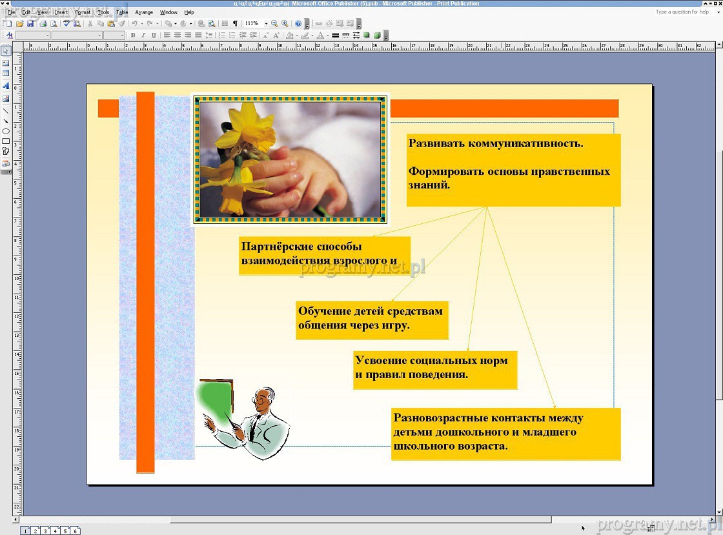Open the WordArt tool
723x535 pixels.
click(6, 85)
